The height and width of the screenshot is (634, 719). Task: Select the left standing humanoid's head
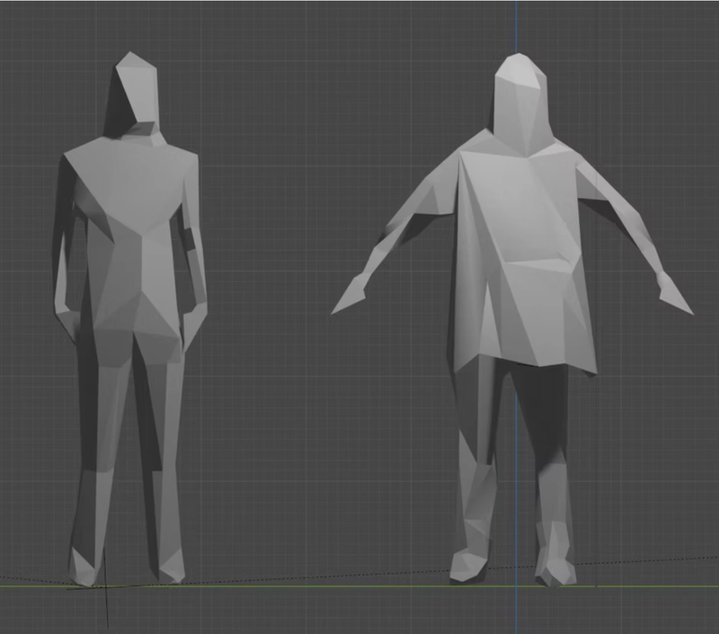[x=135, y=92]
